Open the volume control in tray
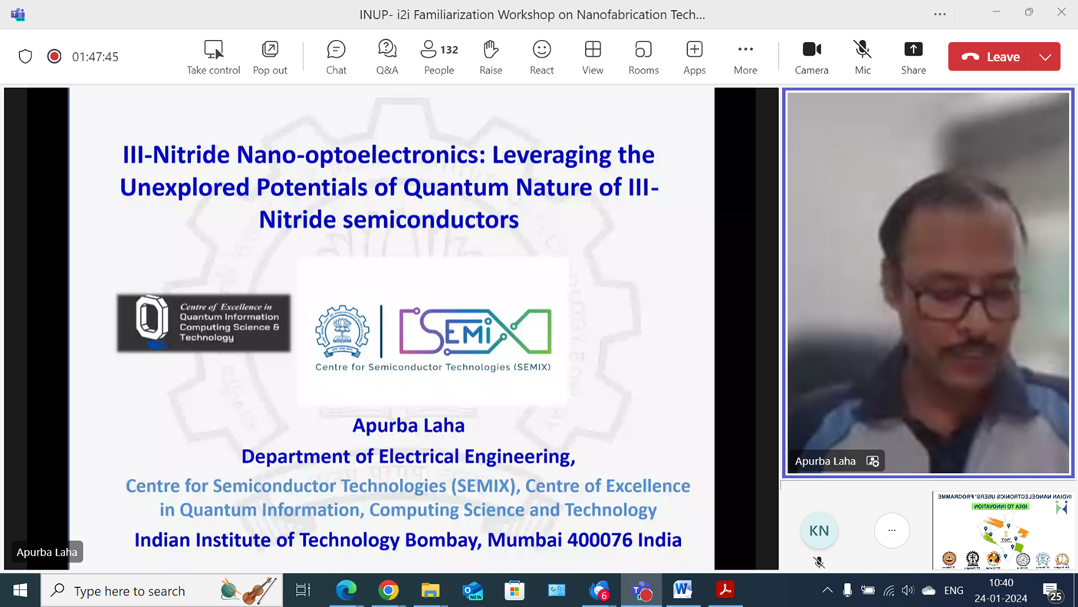Screen dimensions: 1078x607 click(908, 590)
